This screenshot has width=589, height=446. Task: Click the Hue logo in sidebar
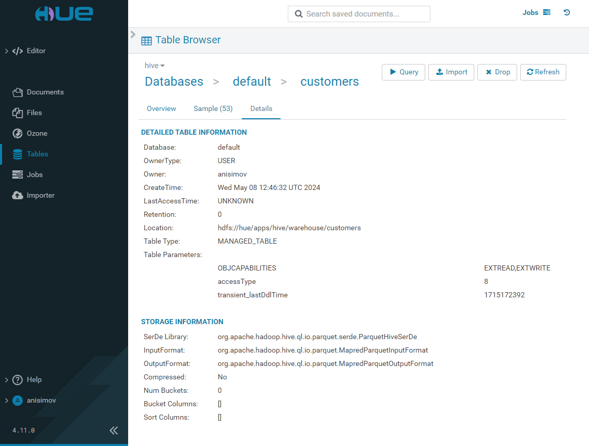[x=64, y=14]
